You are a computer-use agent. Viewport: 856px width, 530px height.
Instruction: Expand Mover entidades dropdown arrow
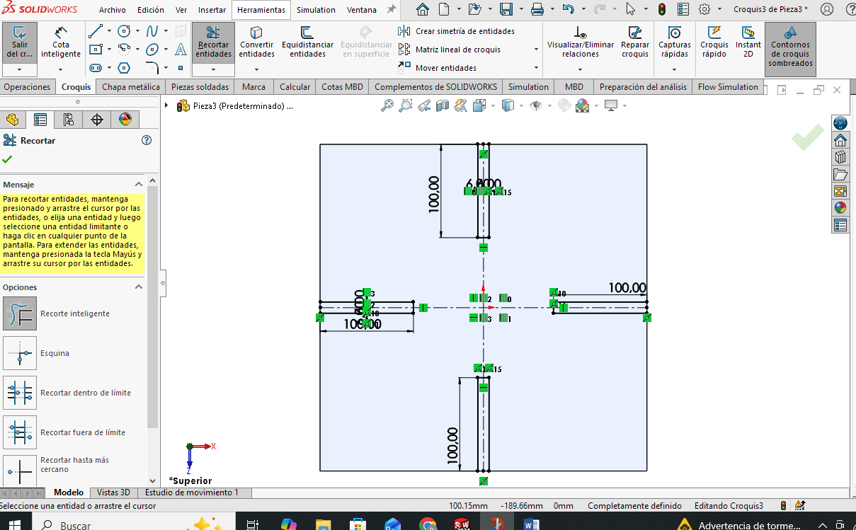tap(536, 68)
